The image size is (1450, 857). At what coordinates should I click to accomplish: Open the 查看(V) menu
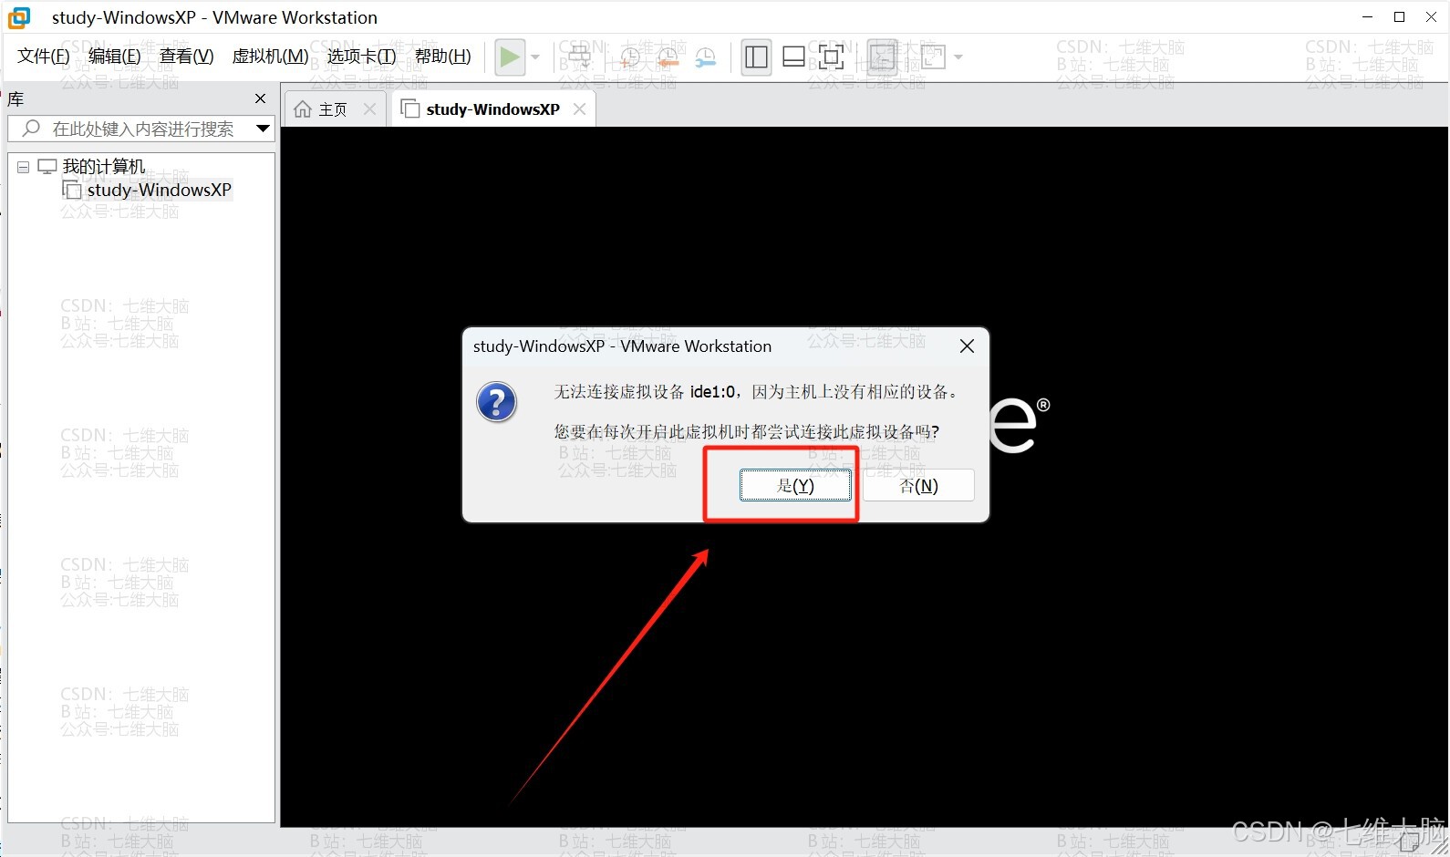click(187, 57)
